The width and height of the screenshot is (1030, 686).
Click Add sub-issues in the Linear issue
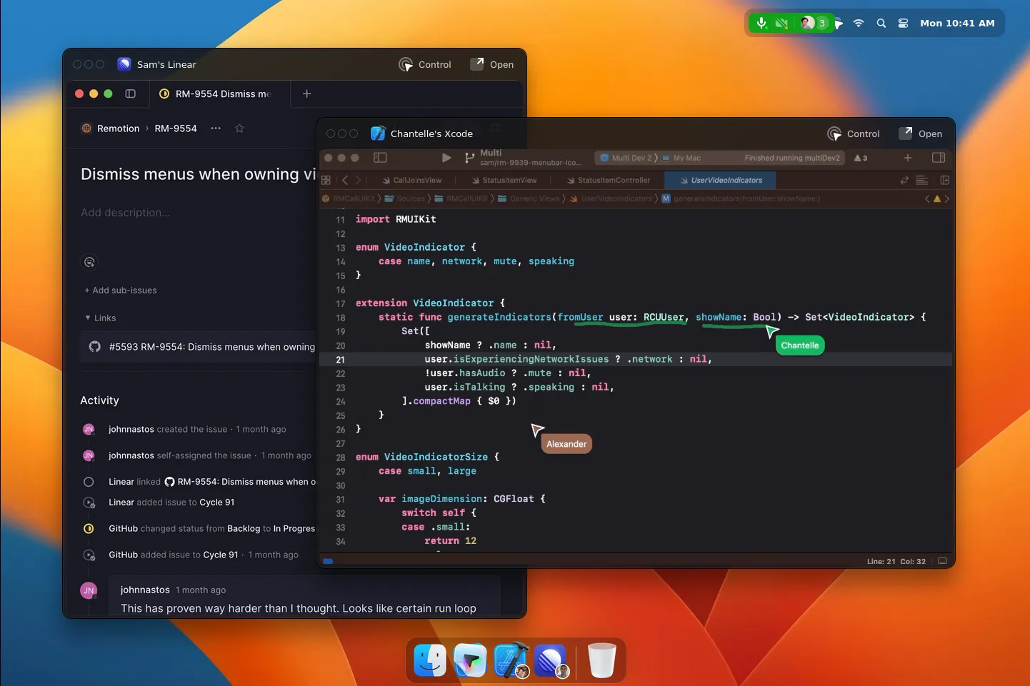click(x=120, y=290)
